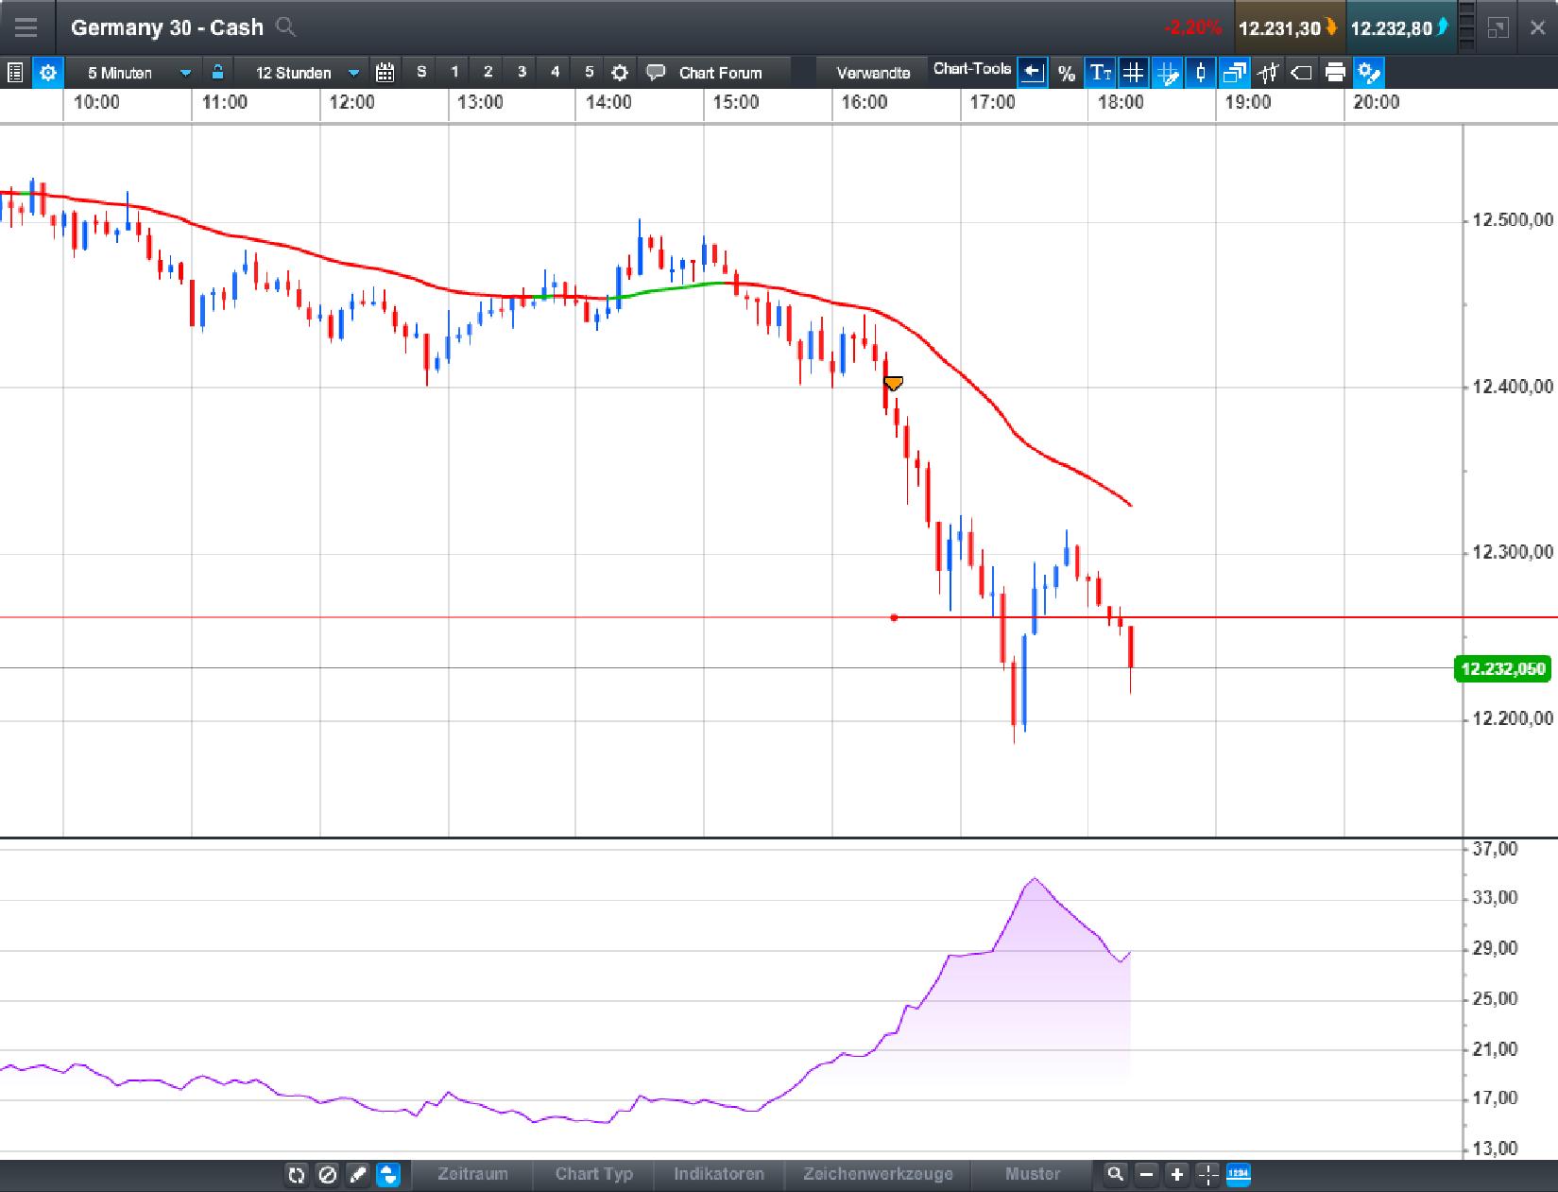Click the print chart icon
Screen dimensions: 1558x1192
tap(1335, 72)
